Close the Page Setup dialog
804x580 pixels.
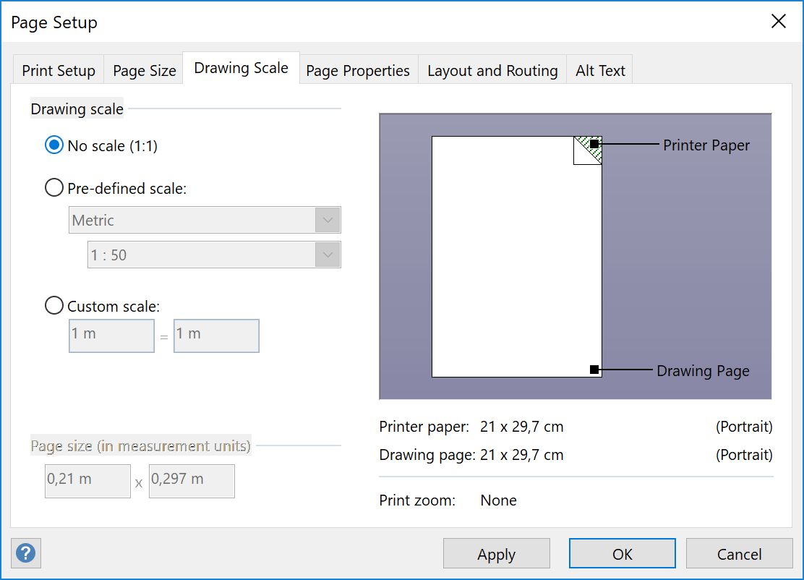tap(779, 21)
